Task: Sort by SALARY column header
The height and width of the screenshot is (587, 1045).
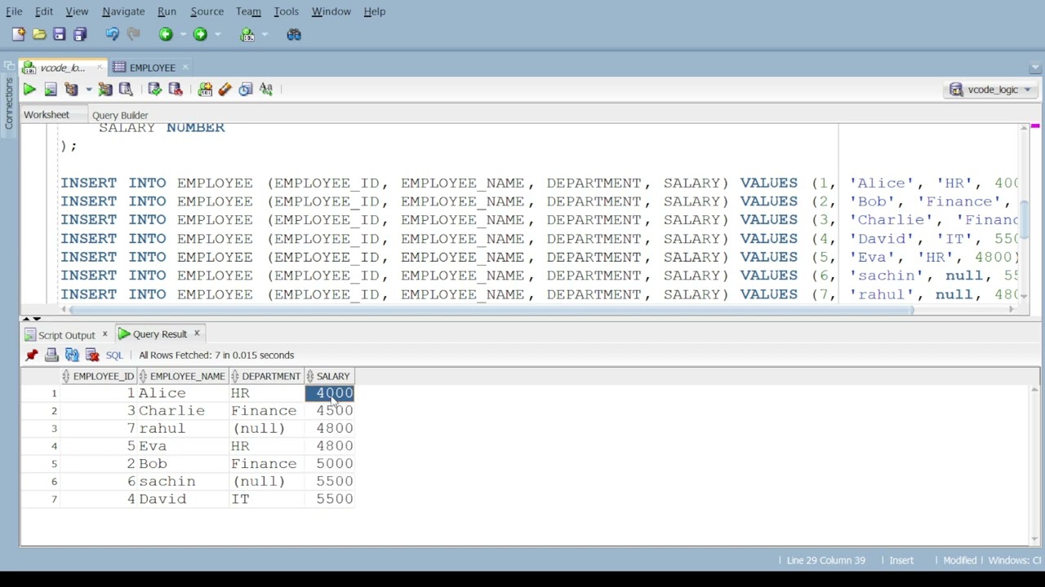Action: point(329,376)
